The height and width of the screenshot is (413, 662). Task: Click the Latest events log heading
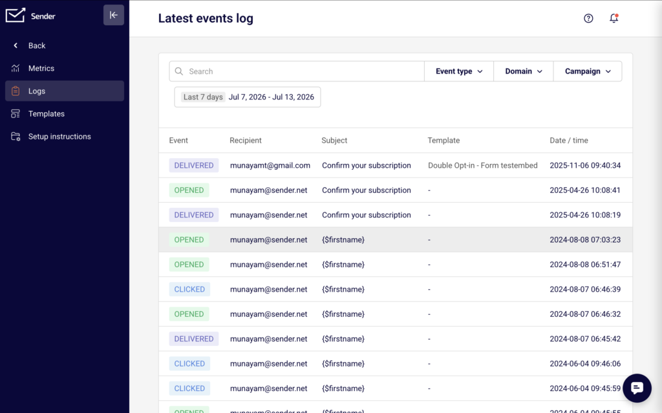pos(206,18)
